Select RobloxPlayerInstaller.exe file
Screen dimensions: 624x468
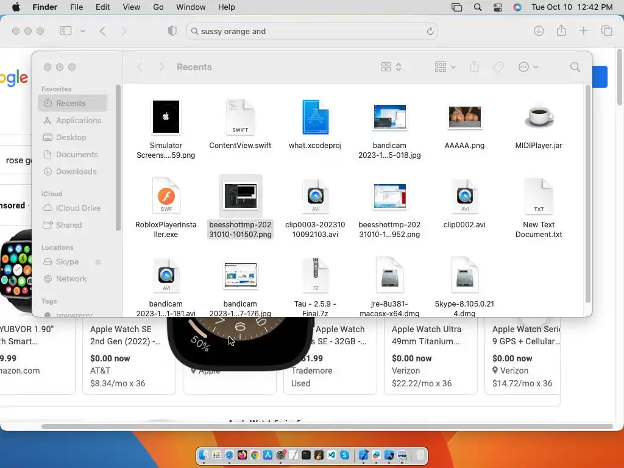pyautogui.click(x=166, y=208)
